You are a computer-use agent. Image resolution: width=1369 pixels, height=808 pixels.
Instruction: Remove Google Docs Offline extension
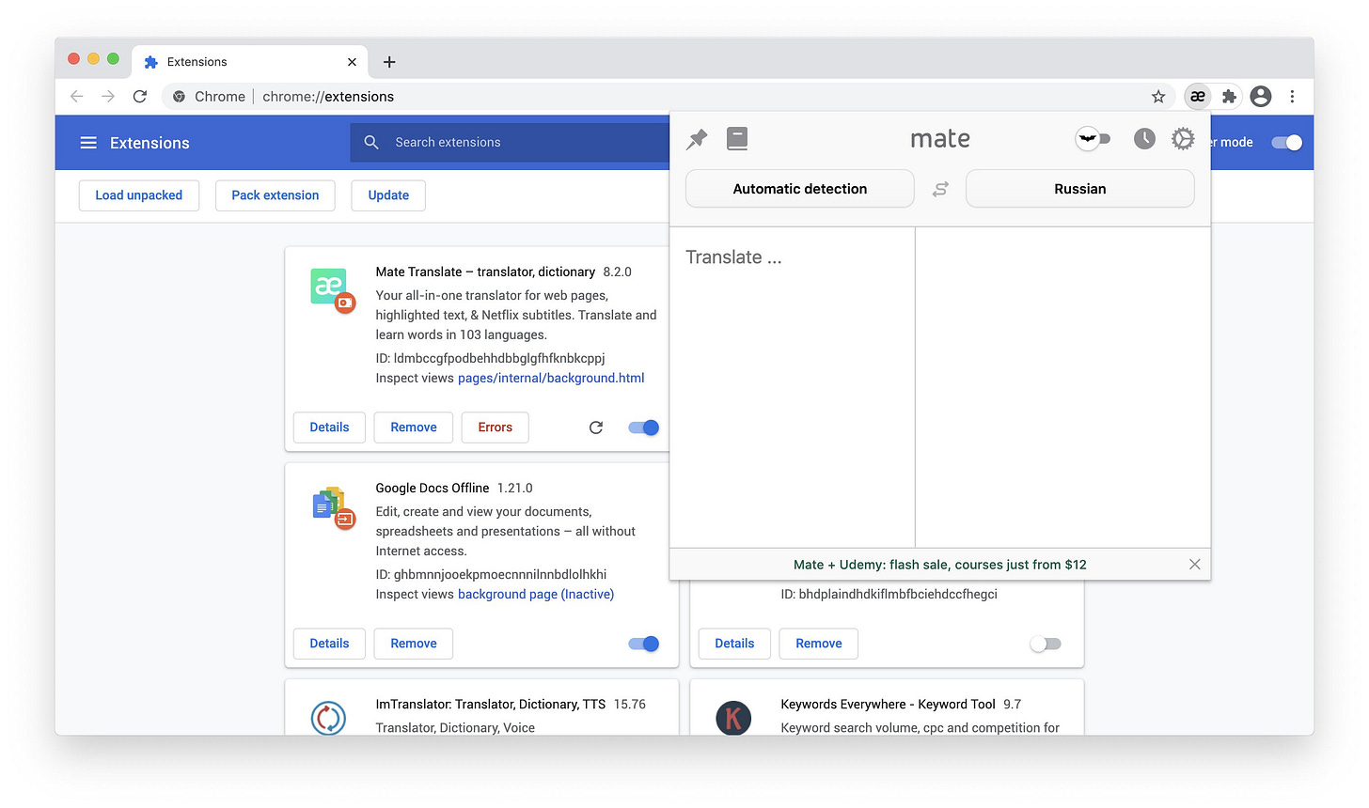coord(414,644)
